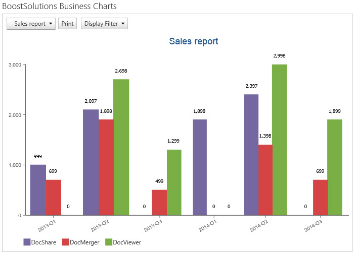
Task: Click the 2014-Q2 green bar labeled 2,998
Action: [279, 140]
